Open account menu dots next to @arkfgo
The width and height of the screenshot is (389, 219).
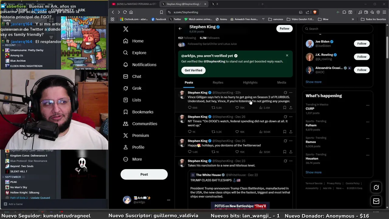tap(169, 200)
